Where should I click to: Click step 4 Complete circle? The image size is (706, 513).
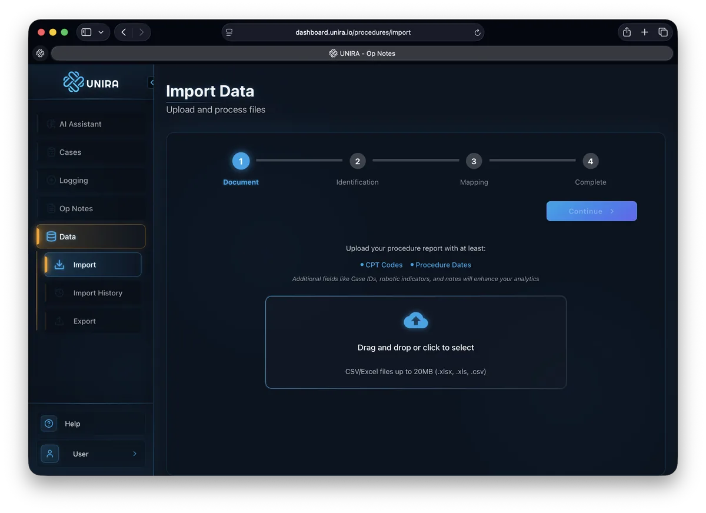tap(590, 161)
